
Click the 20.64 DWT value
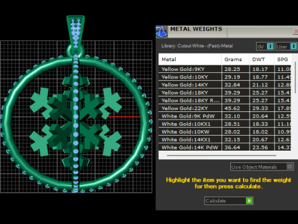260,116
